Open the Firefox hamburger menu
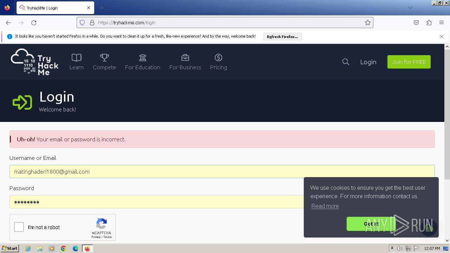Screen dimensions: 450x253 coord(442,22)
